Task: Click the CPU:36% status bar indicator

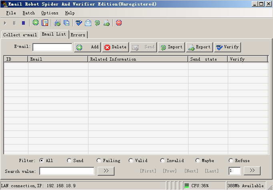Action: (200, 186)
